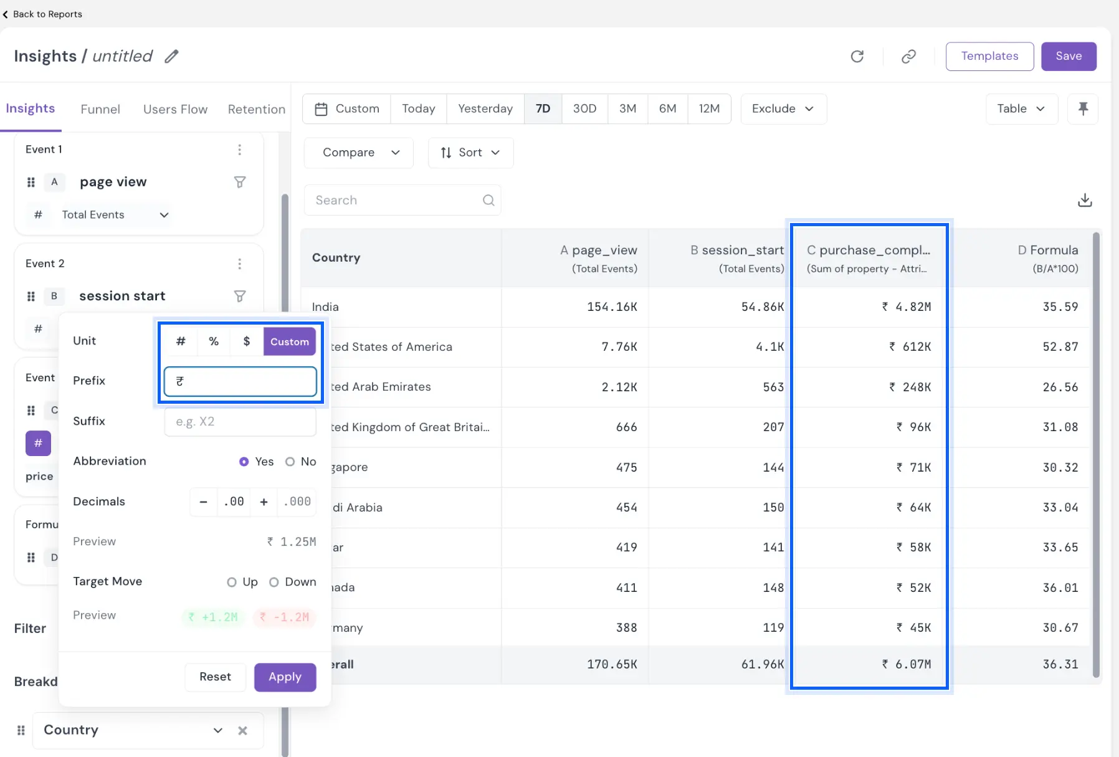
Task: Remove the Country breakdown with the X icon
Action: (242, 730)
